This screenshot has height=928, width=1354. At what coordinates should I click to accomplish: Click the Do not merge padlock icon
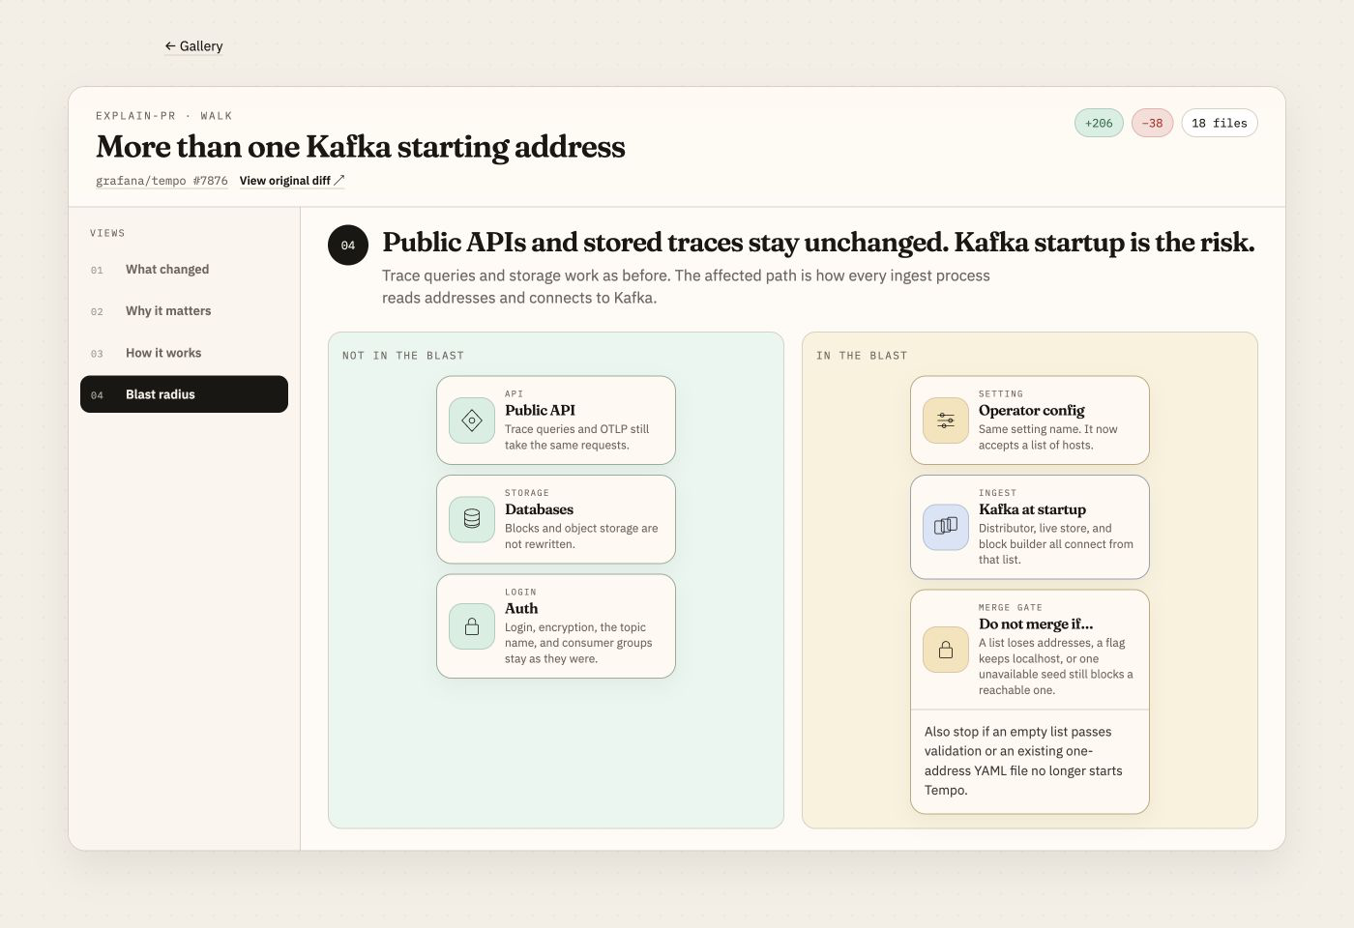click(x=946, y=650)
